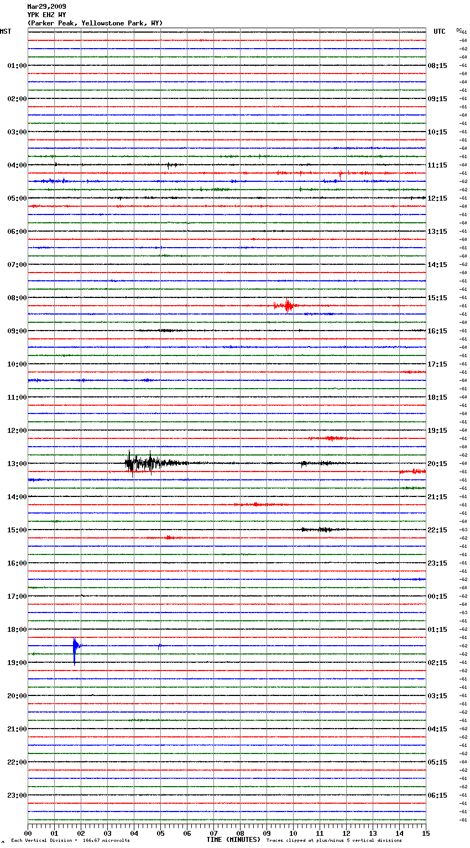Select the 17:15 UTC time label
The width and height of the screenshot is (470, 848).
tap(437, 364)
